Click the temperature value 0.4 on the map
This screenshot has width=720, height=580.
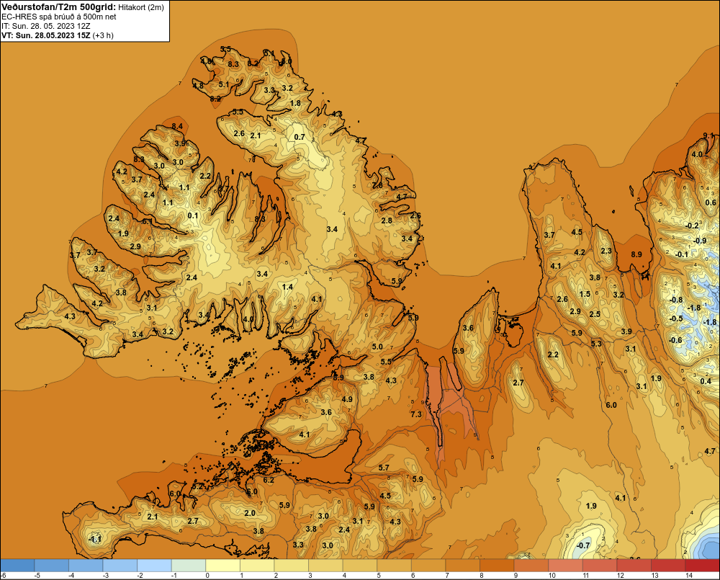pos(706,381)
